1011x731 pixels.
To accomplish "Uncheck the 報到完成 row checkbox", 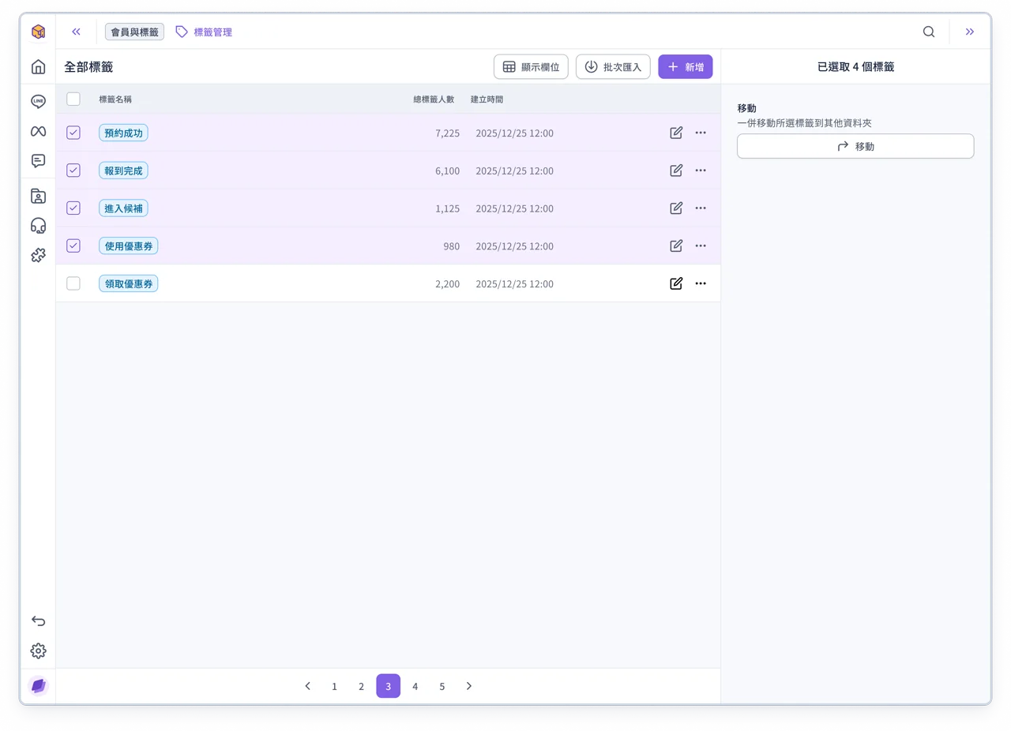I will coord(73,171).
